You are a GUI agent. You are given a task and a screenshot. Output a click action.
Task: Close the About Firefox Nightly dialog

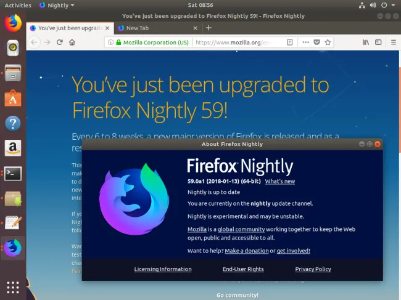tap(378, 144)
